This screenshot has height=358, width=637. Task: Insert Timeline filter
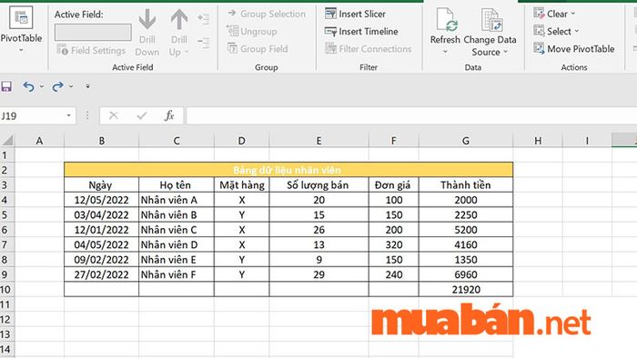pyautogui.click(x=361, y=31)
